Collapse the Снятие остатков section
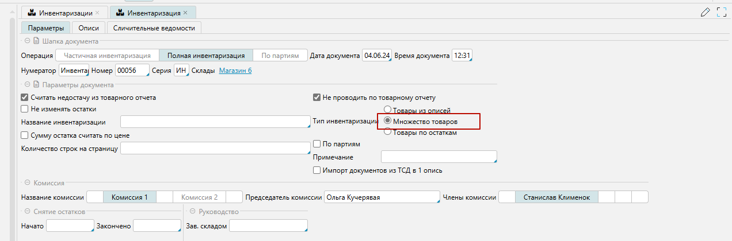The image size is (732, 241). 26,212
